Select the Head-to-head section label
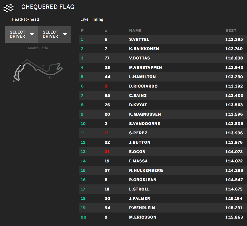The width and height of the screenshot is (247, 226). pos(26,19)
